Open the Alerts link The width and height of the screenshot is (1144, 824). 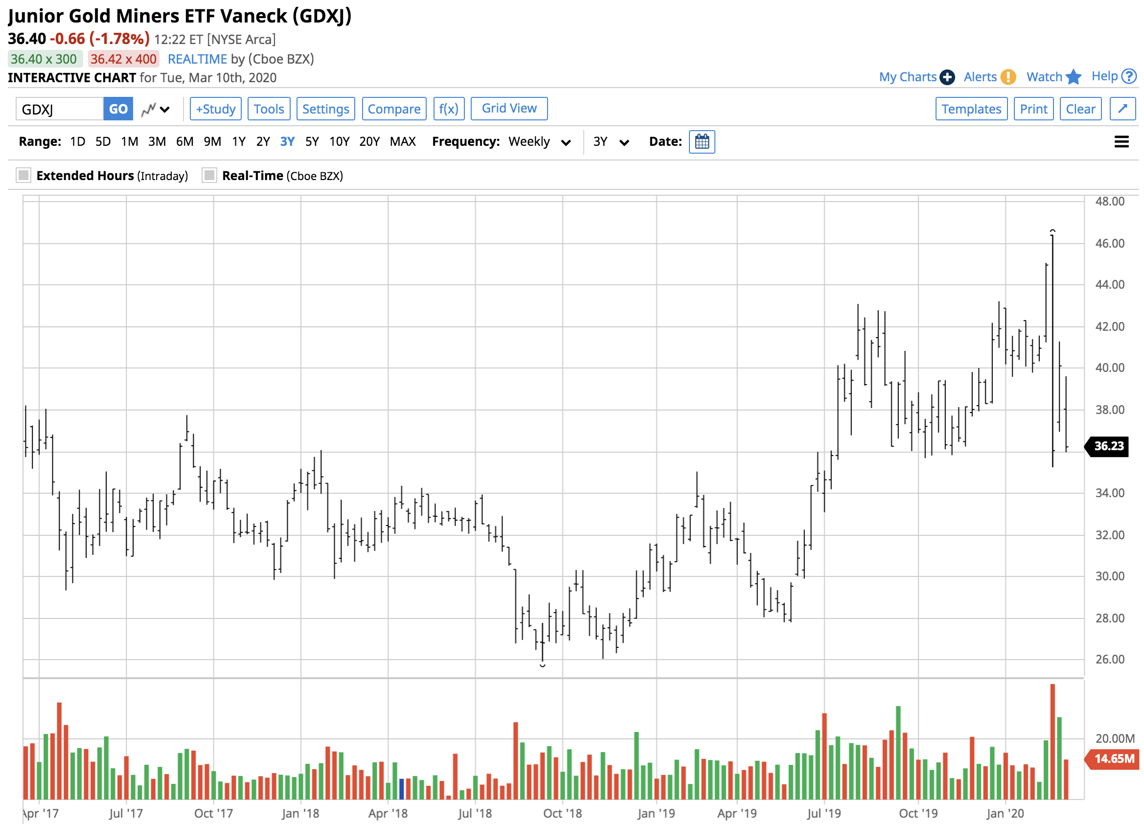(x=980, y=77)
